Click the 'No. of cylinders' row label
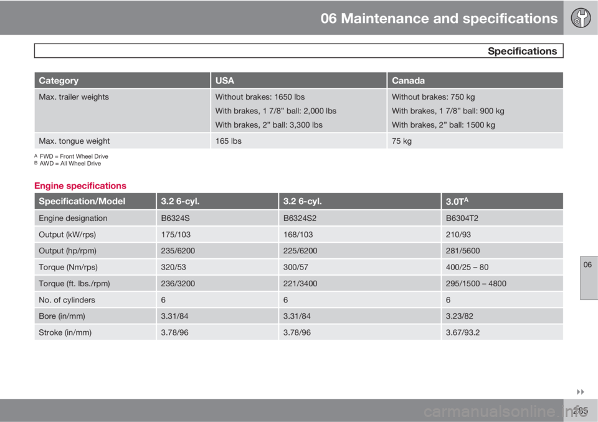The width and height of the screenshot is (598, 422). [x=67, y=300]
